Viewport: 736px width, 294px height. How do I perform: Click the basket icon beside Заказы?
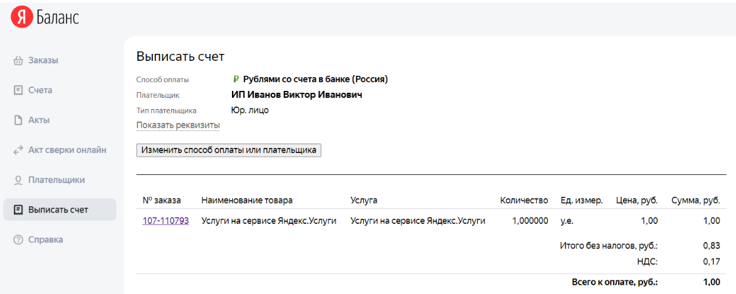click(18, 61)
